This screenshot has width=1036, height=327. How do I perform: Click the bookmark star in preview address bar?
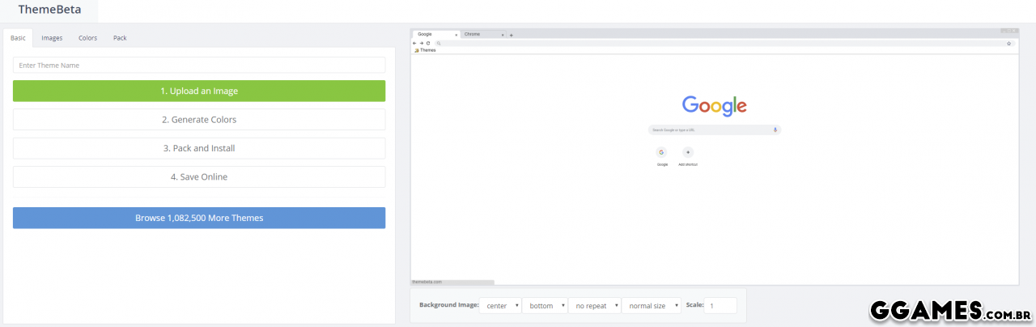point(1008,43)
